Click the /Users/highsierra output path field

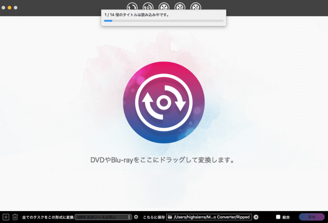212,217
